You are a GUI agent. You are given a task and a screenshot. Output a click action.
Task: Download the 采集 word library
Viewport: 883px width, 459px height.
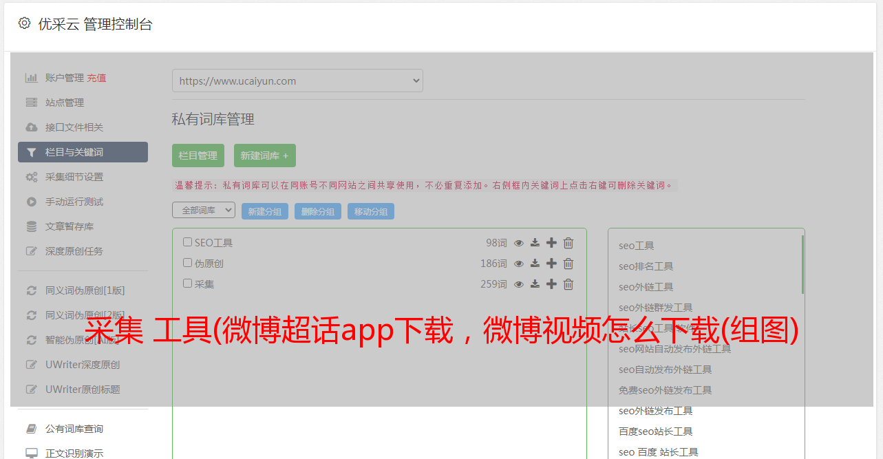point(535,284)
